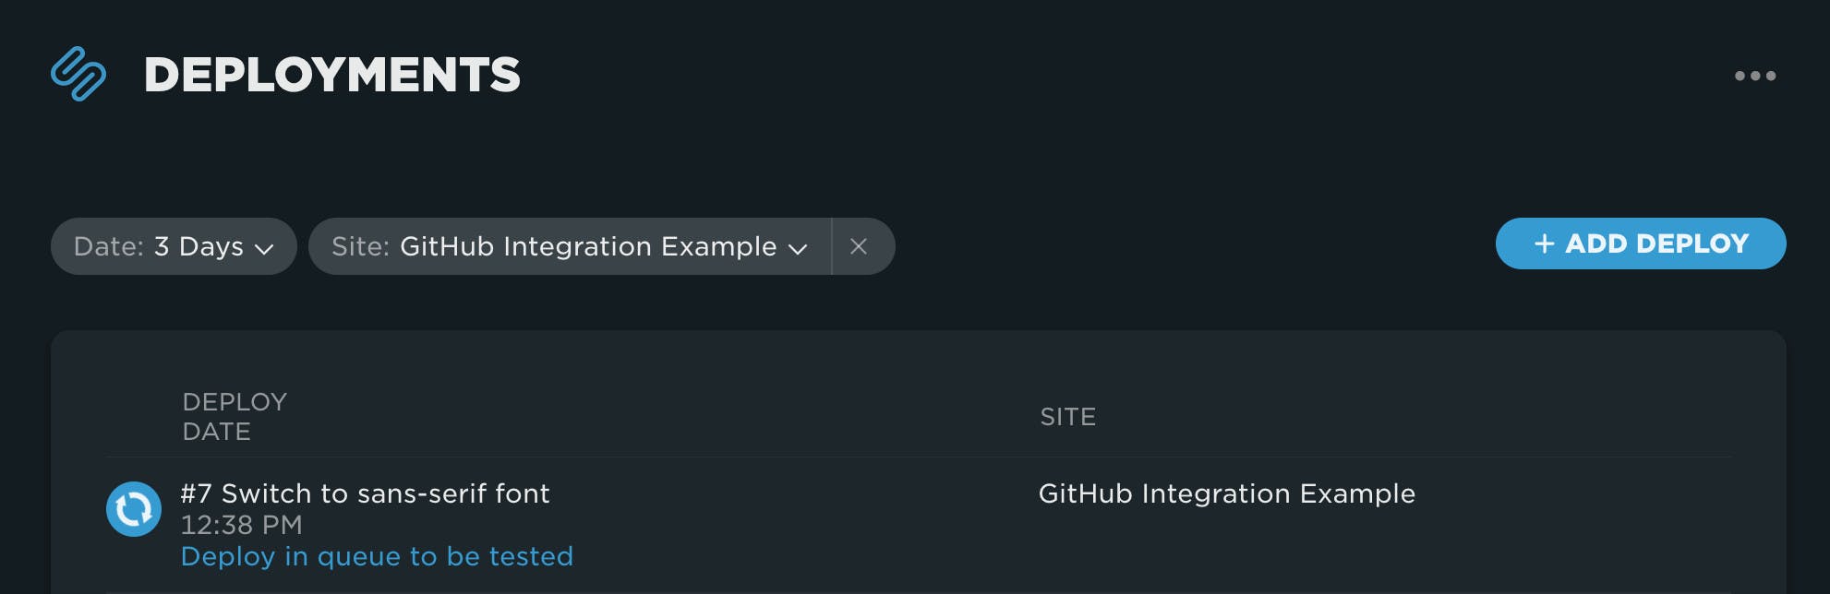Click the blue logo icon beside Deployments
The height and width of the screenshot is (594, 1830).
point(78,74)
